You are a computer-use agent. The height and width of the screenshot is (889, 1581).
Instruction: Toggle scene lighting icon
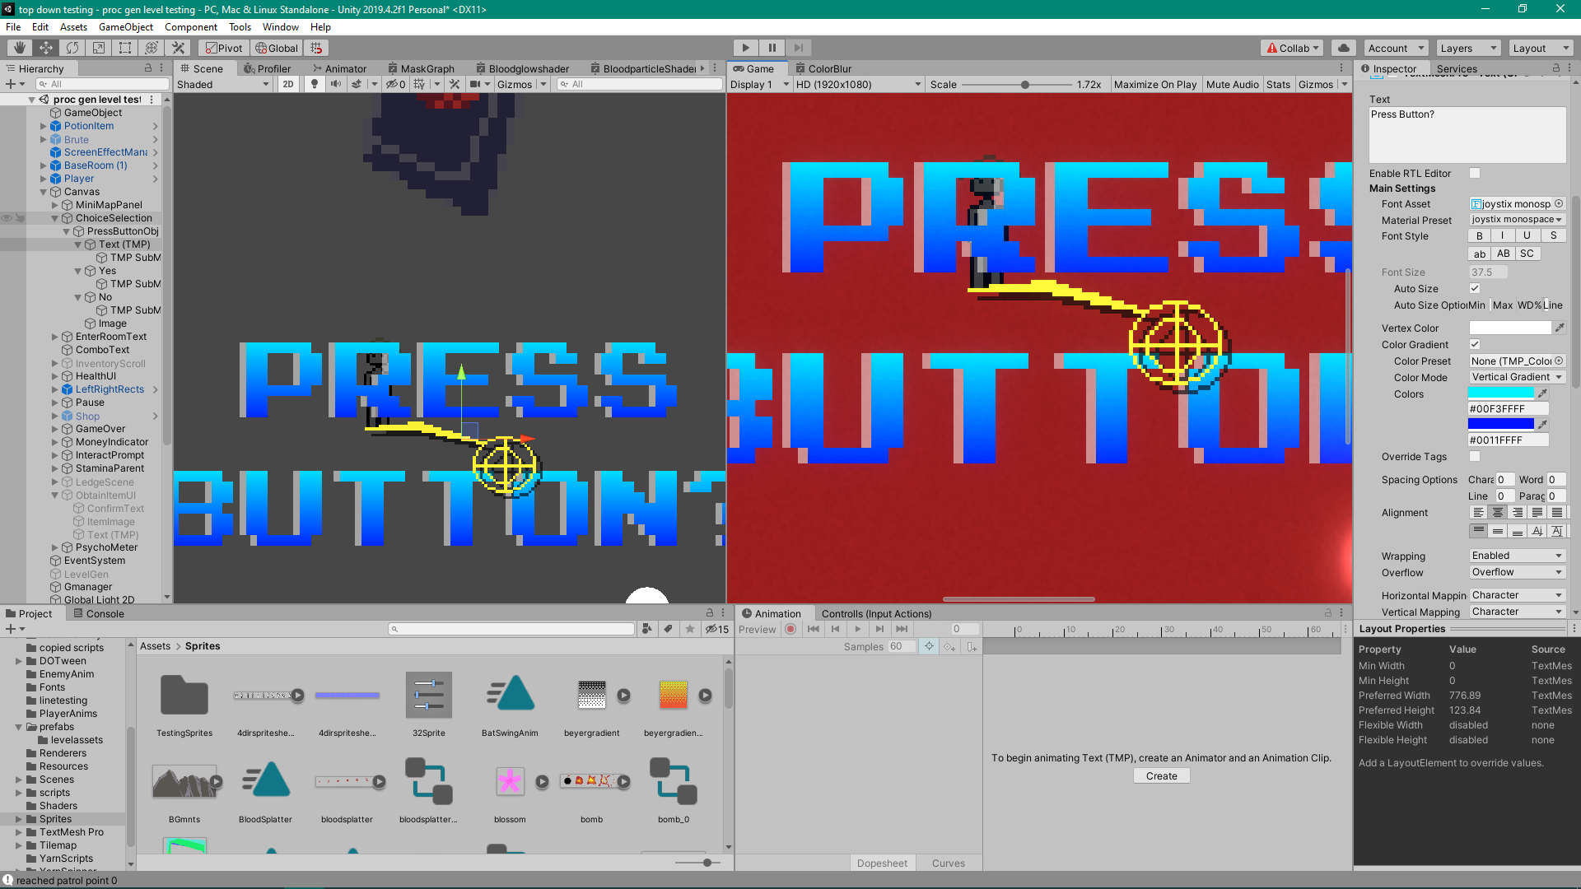pyautogui.click(x=315, y=84)
